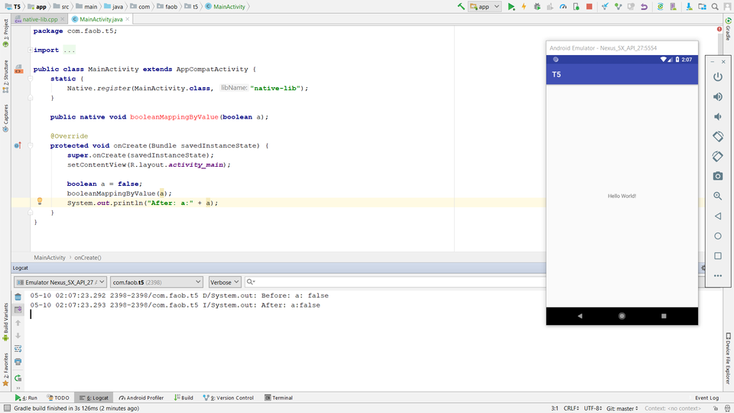Click the java folder breadcrumb

coord(113,7)
